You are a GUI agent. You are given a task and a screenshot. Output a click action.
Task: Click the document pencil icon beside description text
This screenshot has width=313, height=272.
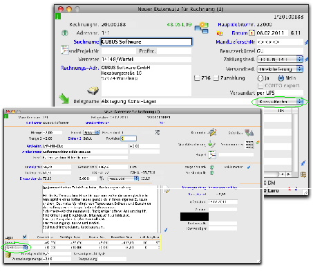coord(167,189)
